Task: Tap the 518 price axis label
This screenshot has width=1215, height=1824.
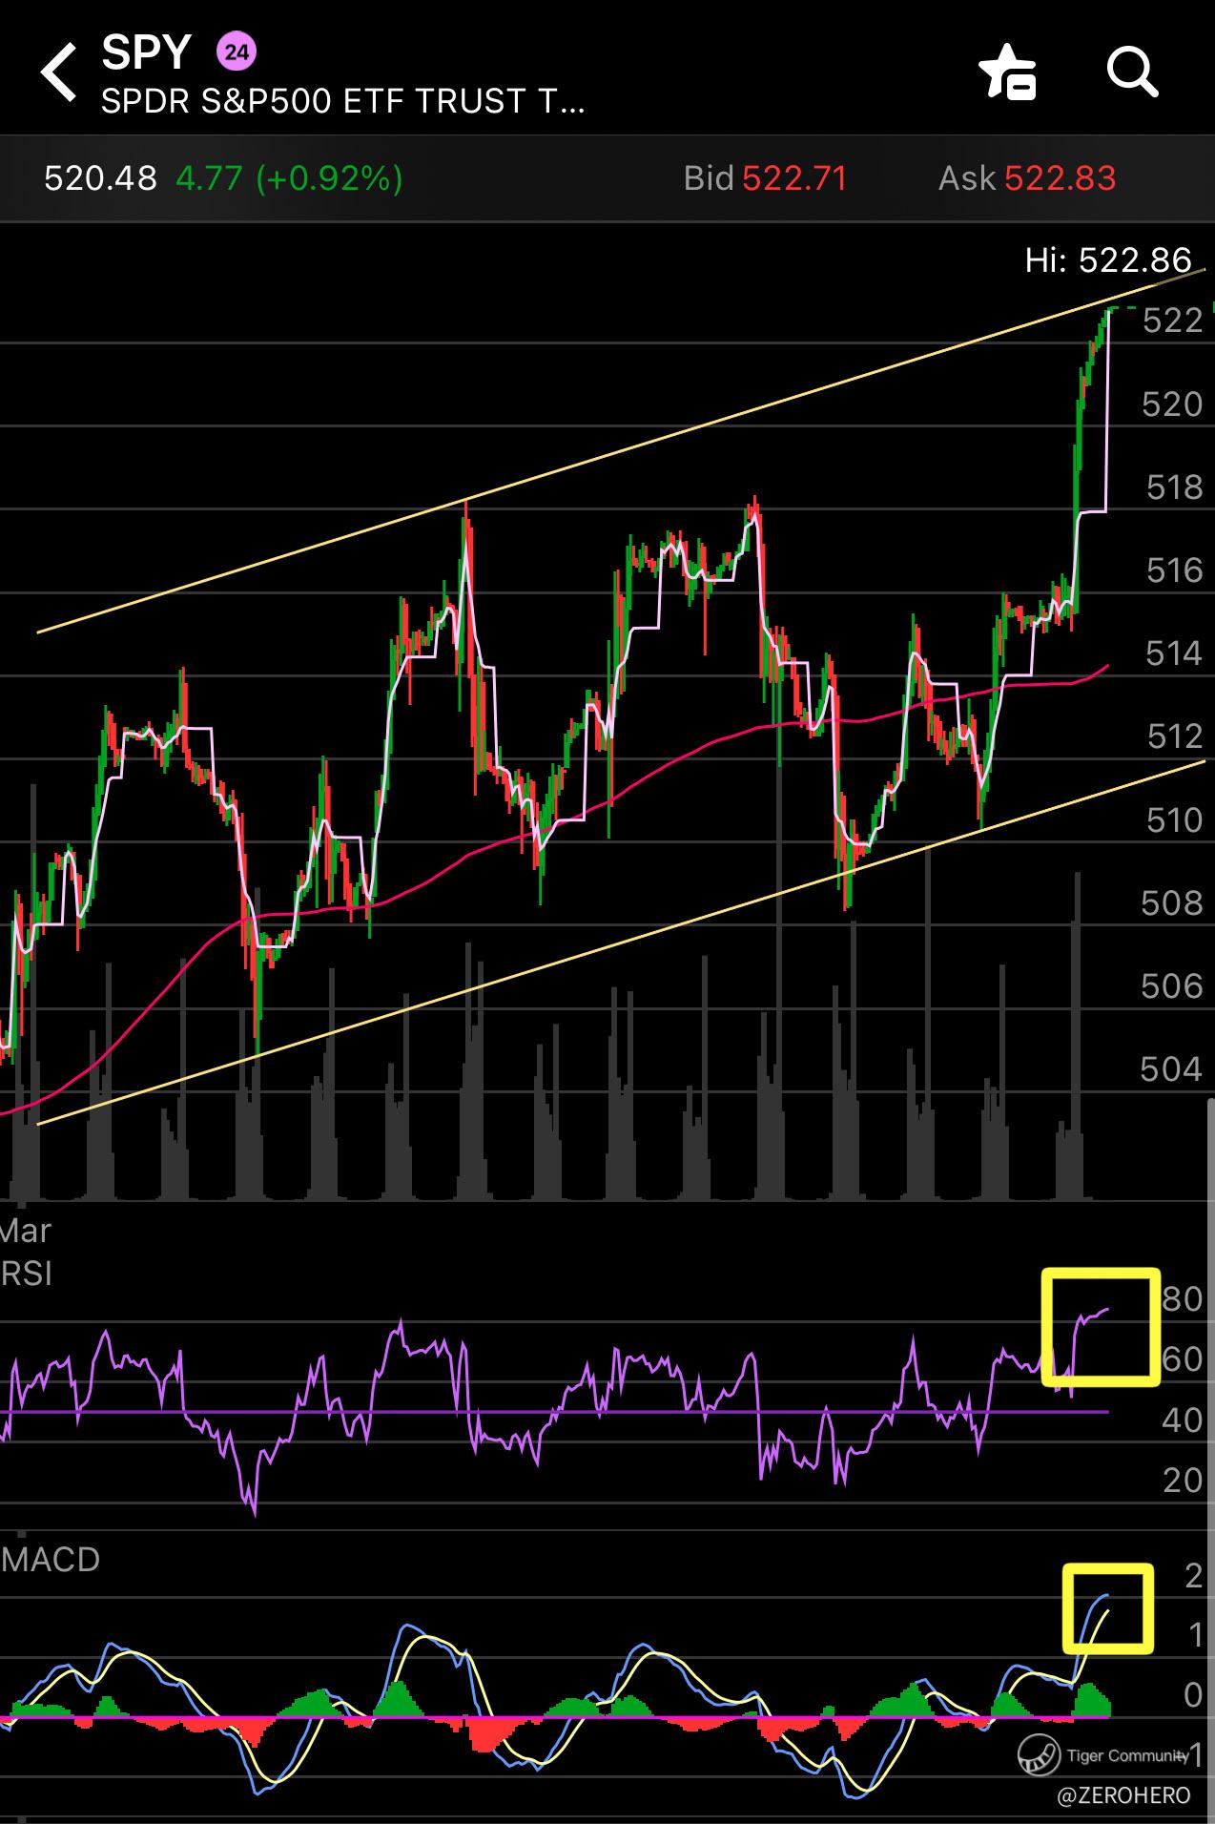Action: pos(1174,487)
